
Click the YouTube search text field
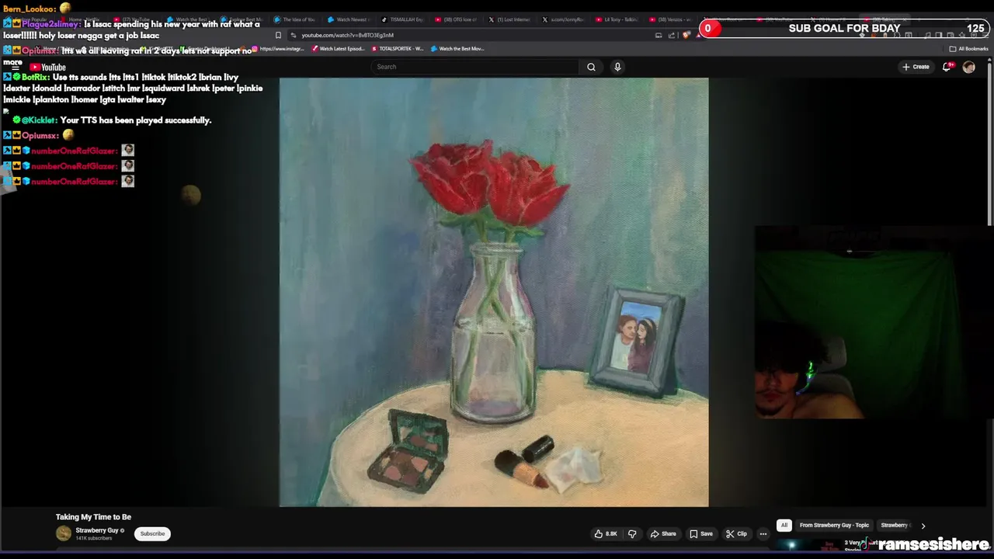coord(475,67)
